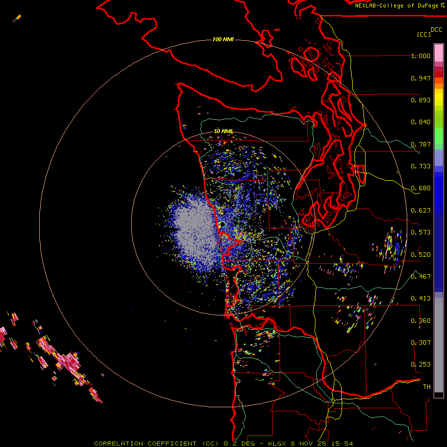This screenshot has height=447, width=447.
Task: Click the TH threshold legend label
Action: [x=427, y=387]
